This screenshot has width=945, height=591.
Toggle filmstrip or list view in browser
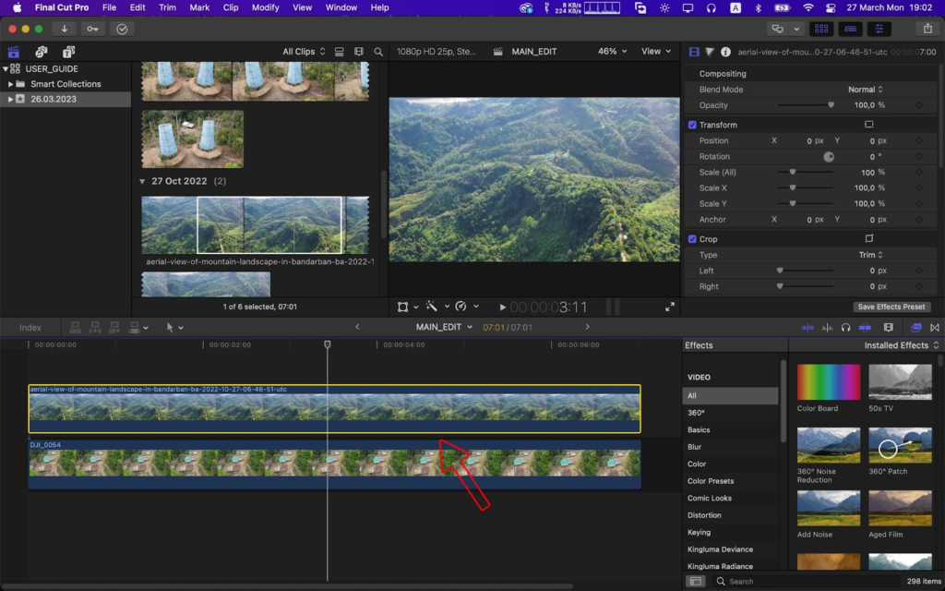(340, 52)
